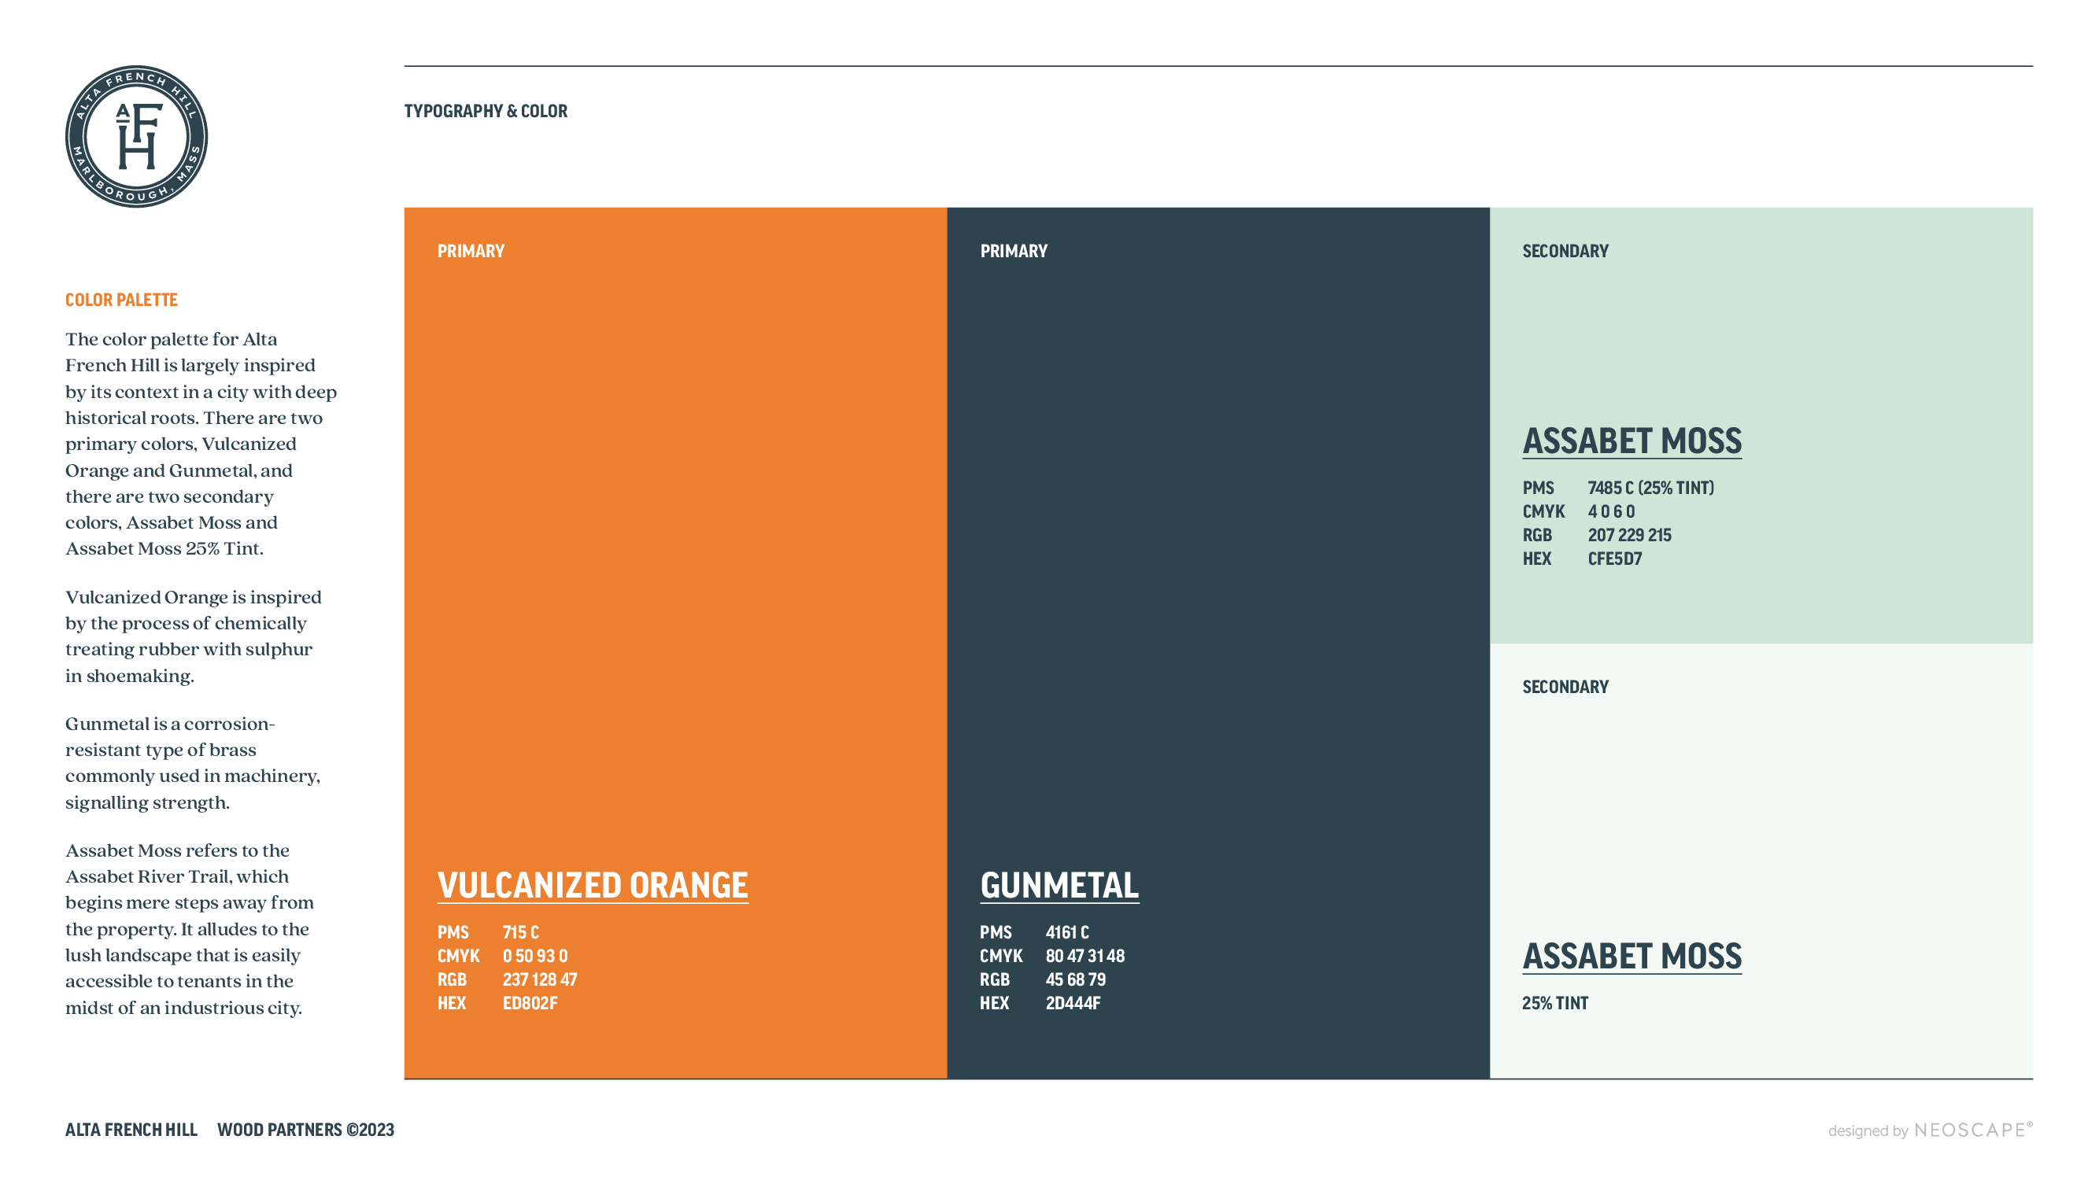Click the NEOSCAPE designer credit

[1968, 1130]
